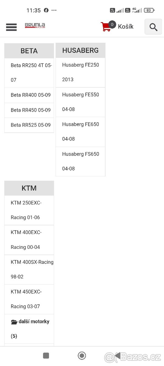Viewport: 164px width, 366px height.
Task: Open the shopping cart icon
Action: [106, 27]
